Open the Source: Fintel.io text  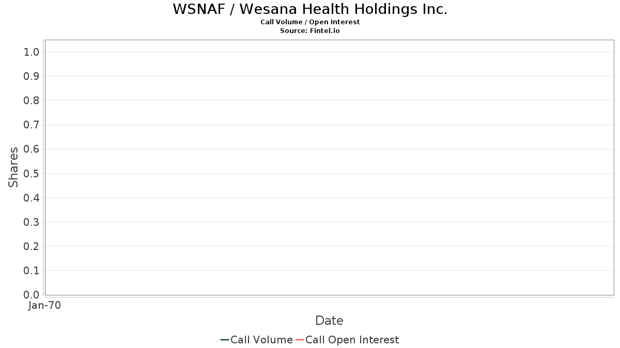[310, 31]
